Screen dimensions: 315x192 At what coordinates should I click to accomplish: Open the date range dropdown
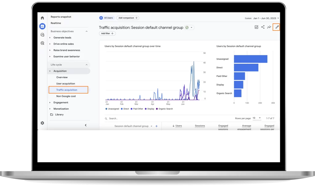tap(266, 18)
